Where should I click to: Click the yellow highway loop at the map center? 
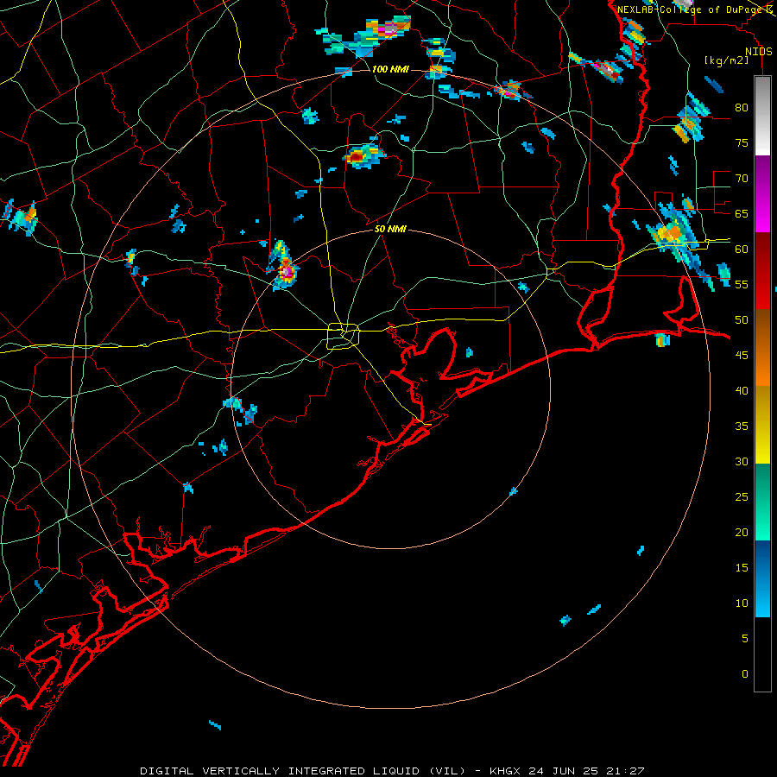click(x=343, y=336)
